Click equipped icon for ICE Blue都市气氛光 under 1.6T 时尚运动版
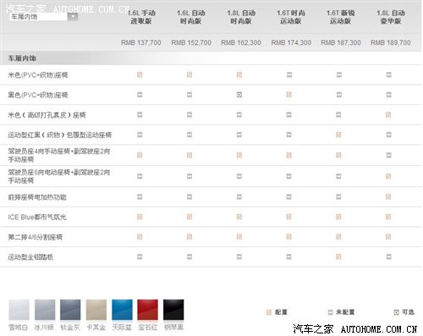423x336 pixels. (288, 217)
